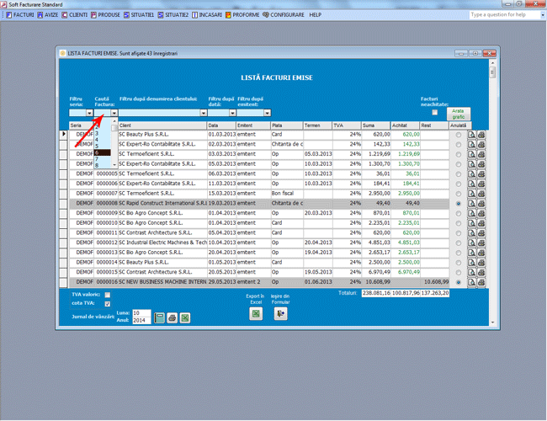The width and height of the screenshot is (547, 421).
Task: Open the PRODUSE menu
Action: click(105, 15)
